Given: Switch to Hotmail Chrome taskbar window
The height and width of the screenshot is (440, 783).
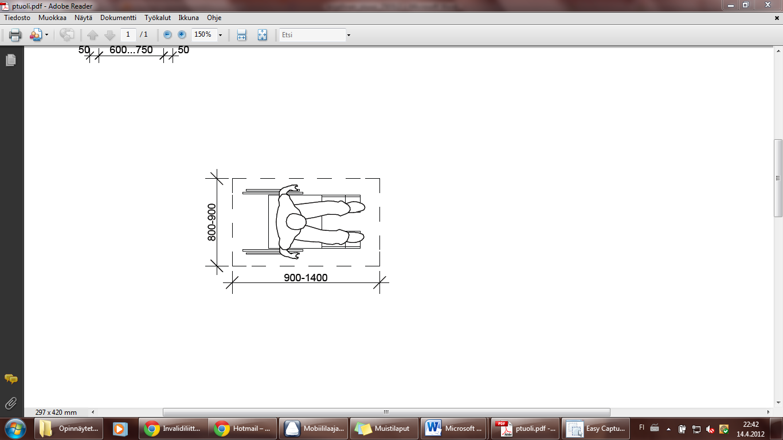Looking at the screenshot, I should click(x=244, y=429).
